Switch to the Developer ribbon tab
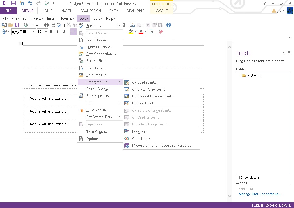 click(136, 11)
